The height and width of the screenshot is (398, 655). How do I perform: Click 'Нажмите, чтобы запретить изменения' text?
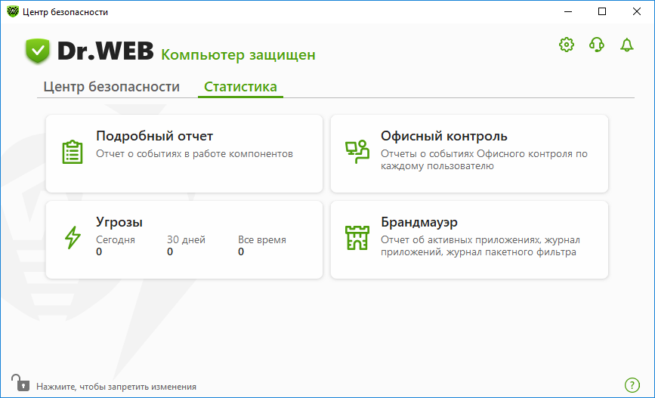(116, 387)
